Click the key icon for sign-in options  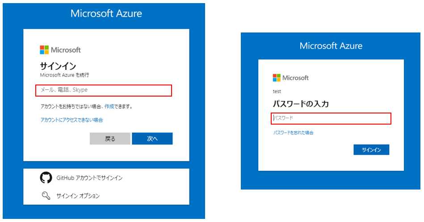[x=45, y=195]
